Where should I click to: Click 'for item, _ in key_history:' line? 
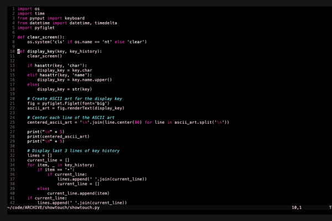pyautogui.click(x=61, y=165)
